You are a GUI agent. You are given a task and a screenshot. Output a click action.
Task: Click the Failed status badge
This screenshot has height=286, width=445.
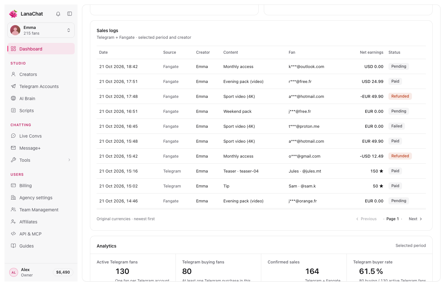click(397, 126)
